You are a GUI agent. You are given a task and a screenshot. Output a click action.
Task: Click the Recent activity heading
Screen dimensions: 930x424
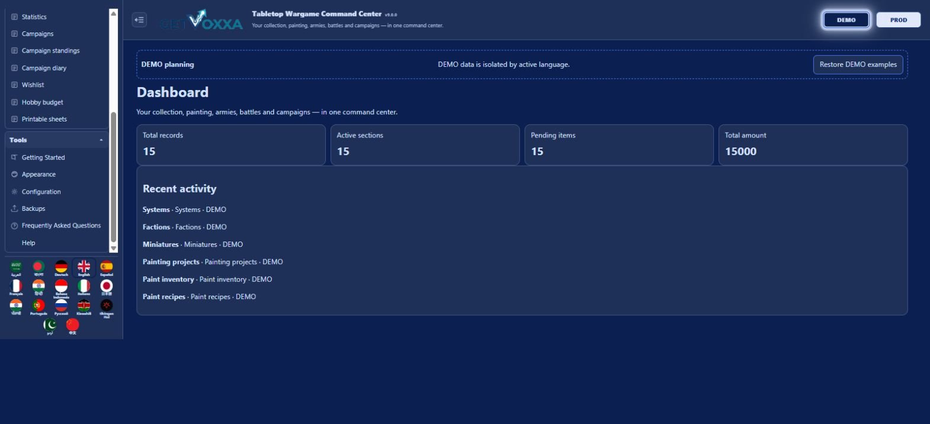pyautogui.click(x=179, y=189)
